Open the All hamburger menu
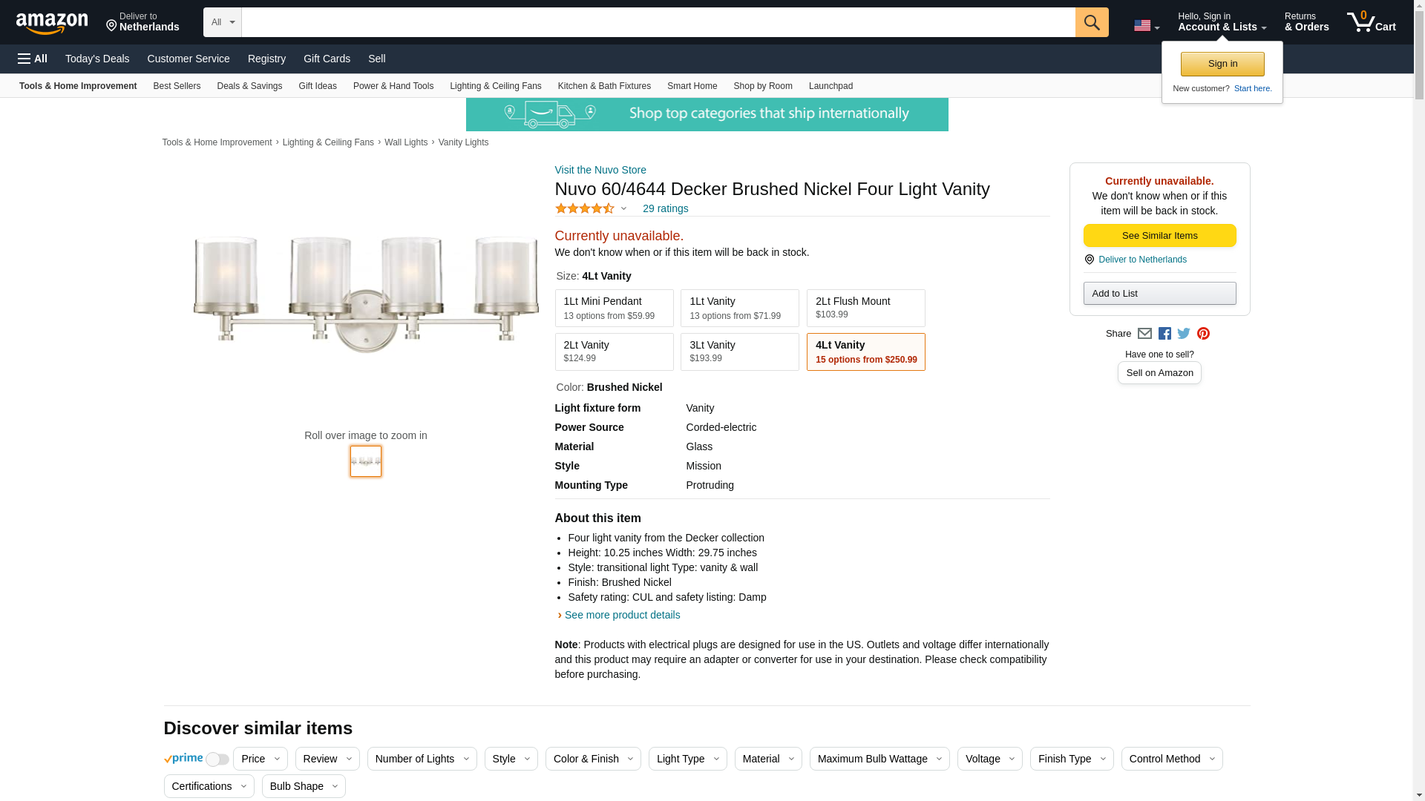 pos(33,59)
